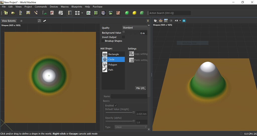Open the Devices menu
The height and width of the screenshot is (136, 257).
pyautogui.click(x=54, y=7)
